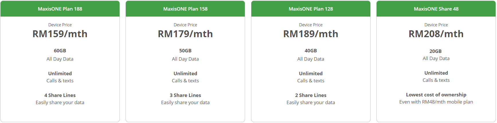Click the 2 Share Lines label
Image resolution: width=497 pixels, height=123 pixels.
[311, 95]
